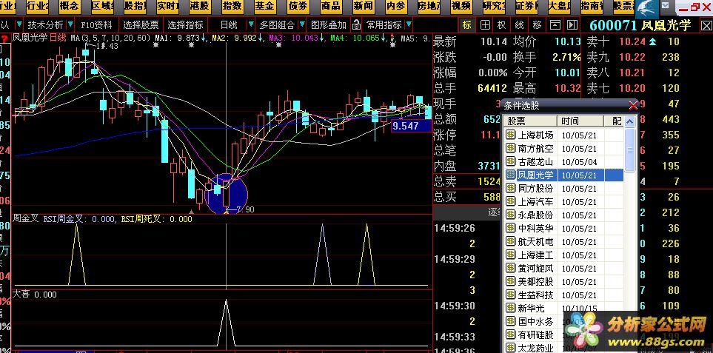713x353 pixels.
Task: Click the window-layout toolbar icon next to 移
Action: point(555,24)
